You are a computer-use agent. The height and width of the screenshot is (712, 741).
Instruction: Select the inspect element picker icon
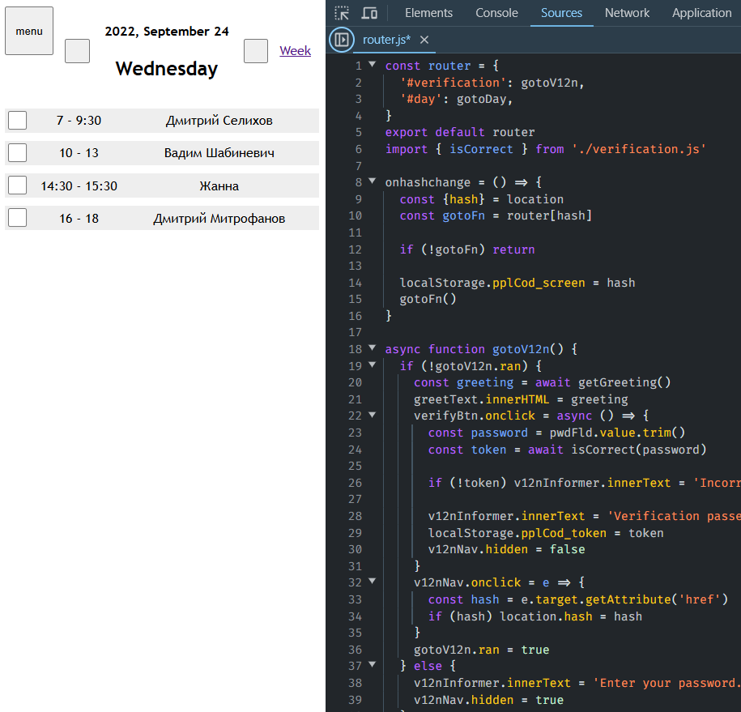342,13
